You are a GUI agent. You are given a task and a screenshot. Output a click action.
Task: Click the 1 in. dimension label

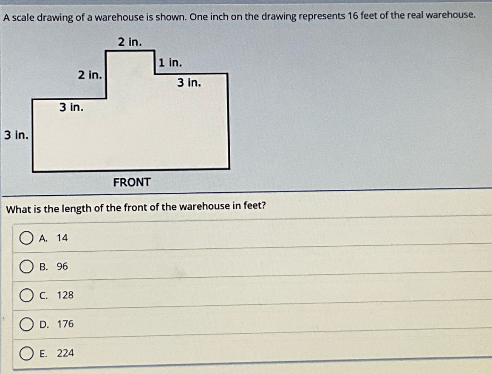(170, 62)
